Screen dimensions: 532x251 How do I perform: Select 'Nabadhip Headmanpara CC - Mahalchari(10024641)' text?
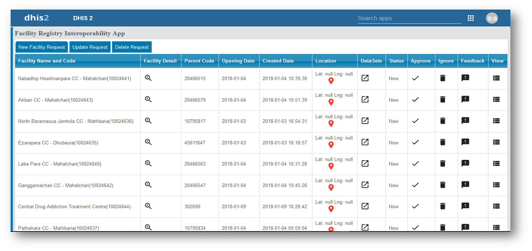click(75, 79)
